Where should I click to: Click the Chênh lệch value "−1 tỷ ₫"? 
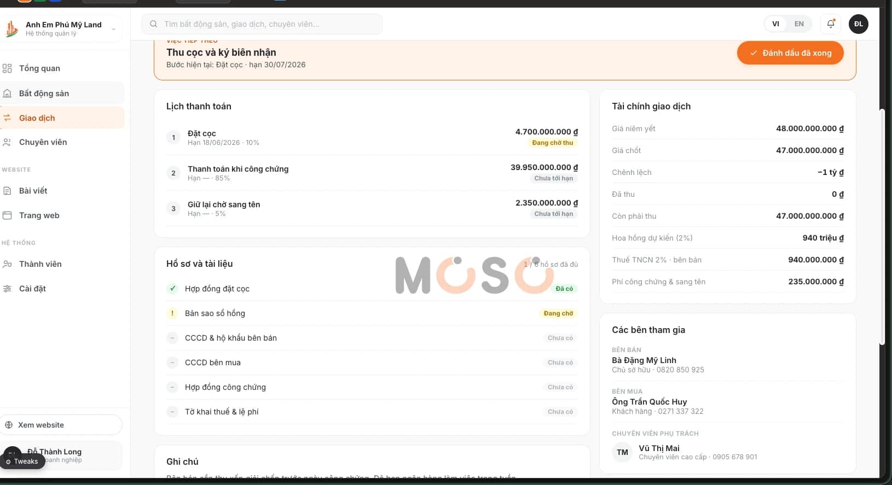(831, 172)
